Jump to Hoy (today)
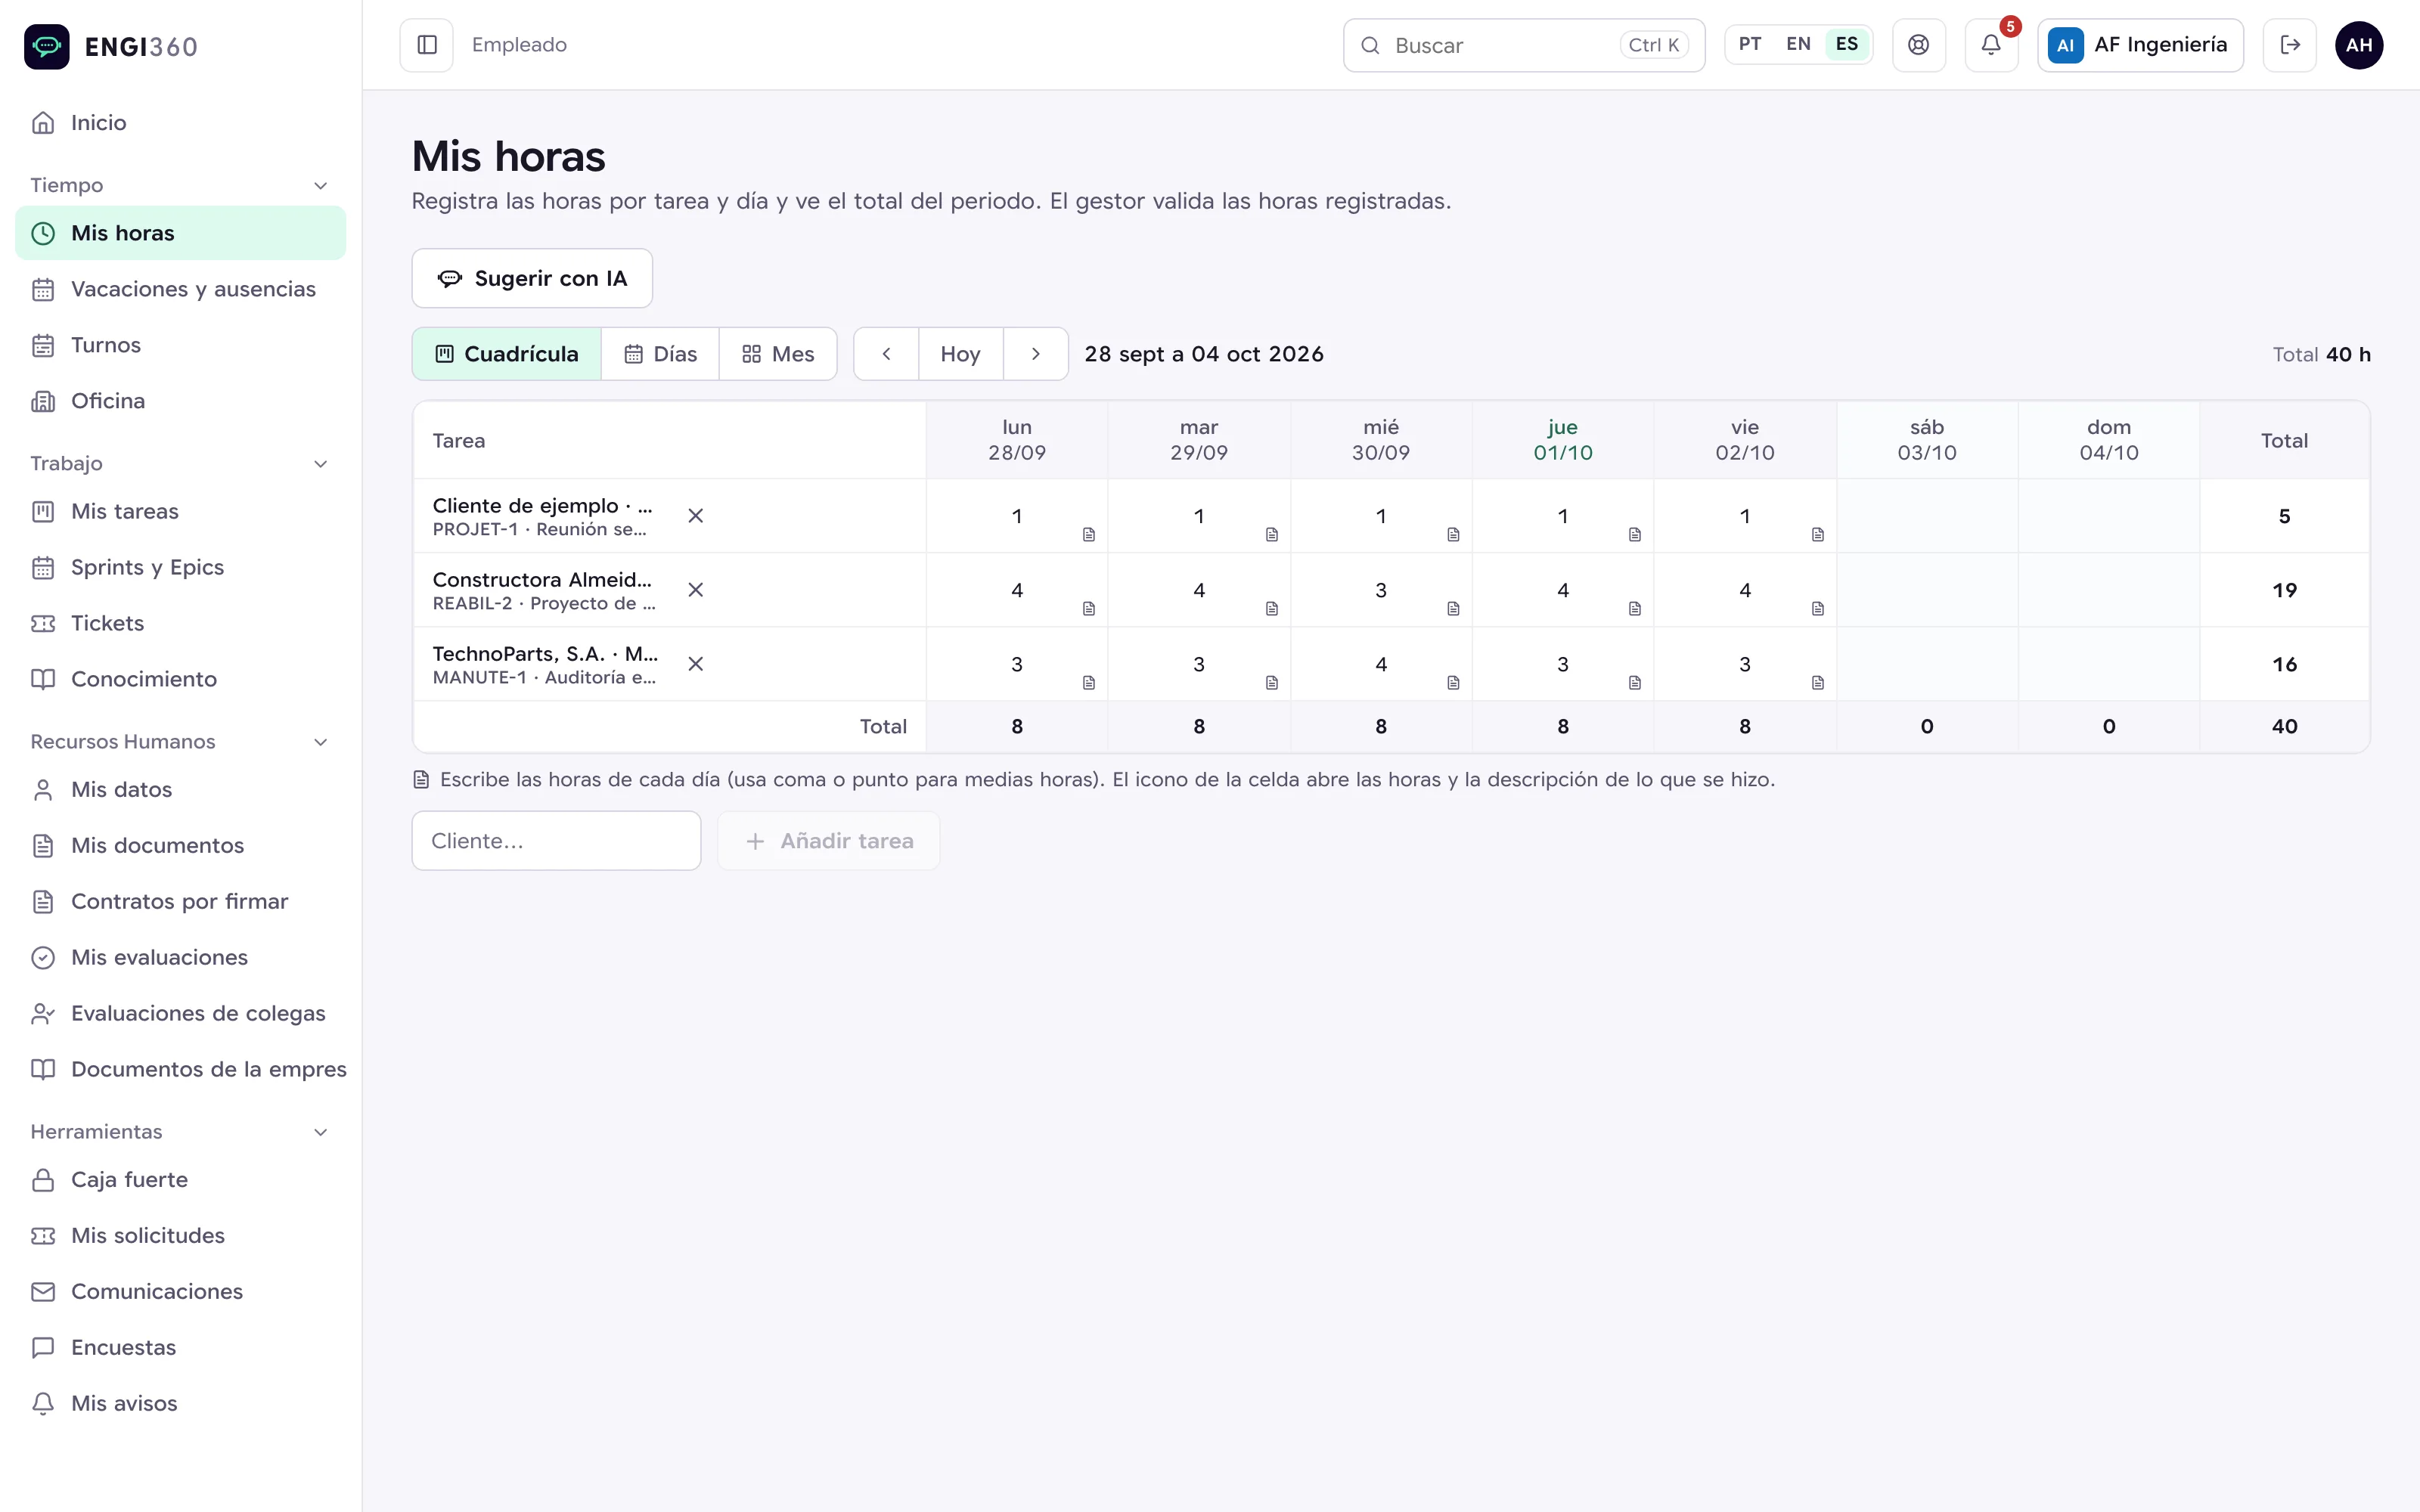 (960, 354)
